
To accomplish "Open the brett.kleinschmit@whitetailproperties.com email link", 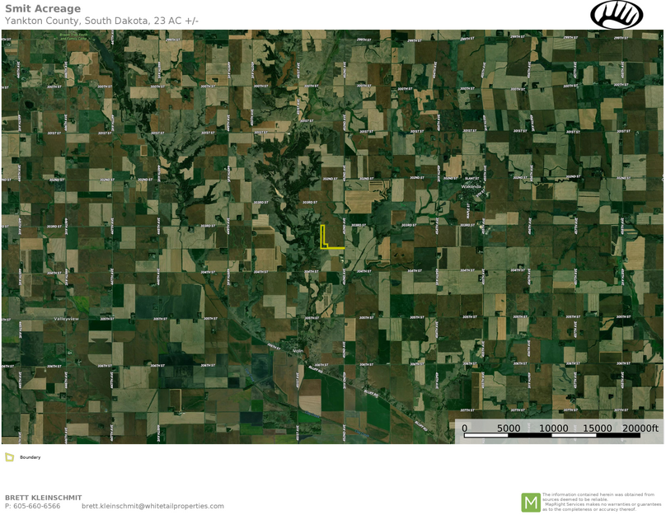I will (152, 506).
